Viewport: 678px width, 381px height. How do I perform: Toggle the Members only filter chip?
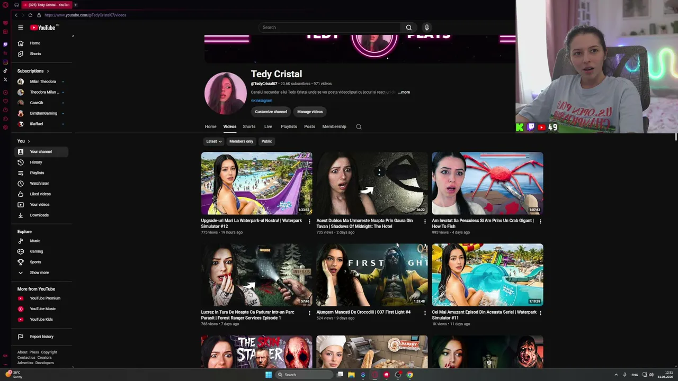coord(241,141)
